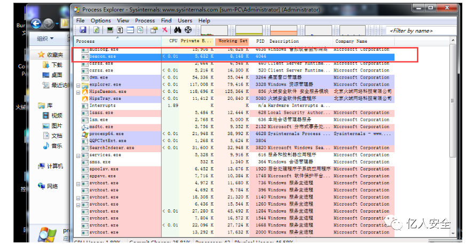This screenshot has height=244, width=466.
Task: Select the dwm.exe process row
Action: [234, 77]
